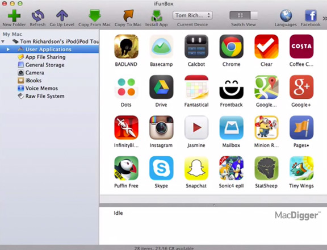Select the Chrome app icon
The height and width of the screenshot is (250, 327).
[x=231, y=47]
